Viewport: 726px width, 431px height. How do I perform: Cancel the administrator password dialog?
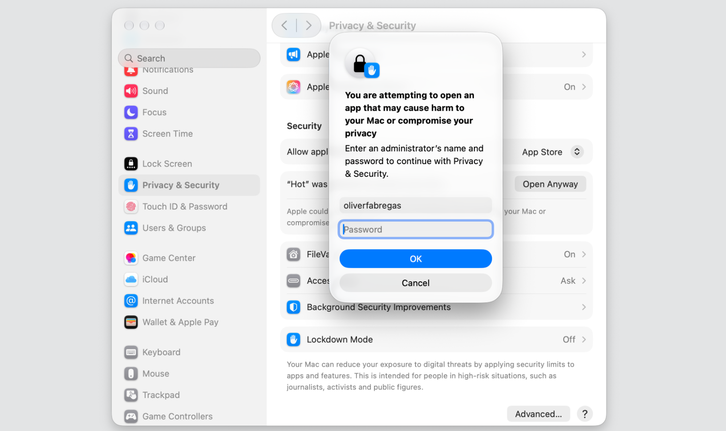tap(415, 283)
